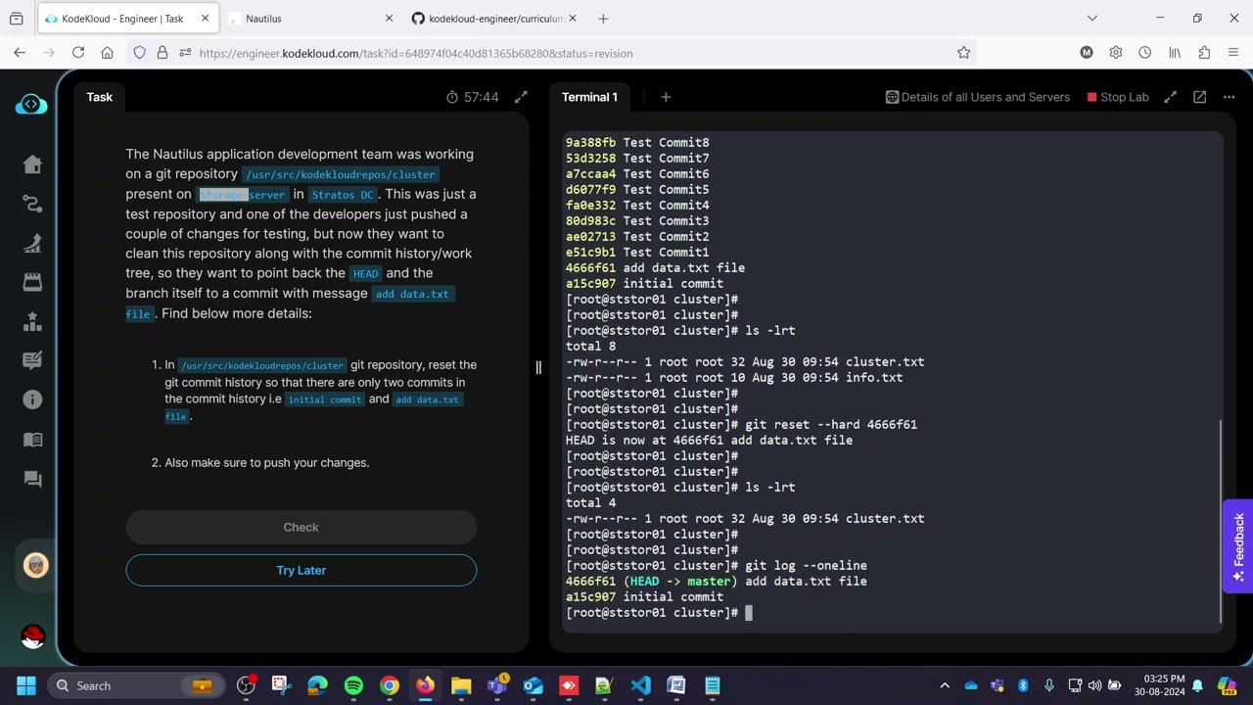Click the 'HEAD is now at 4666f61' output line

709,441
